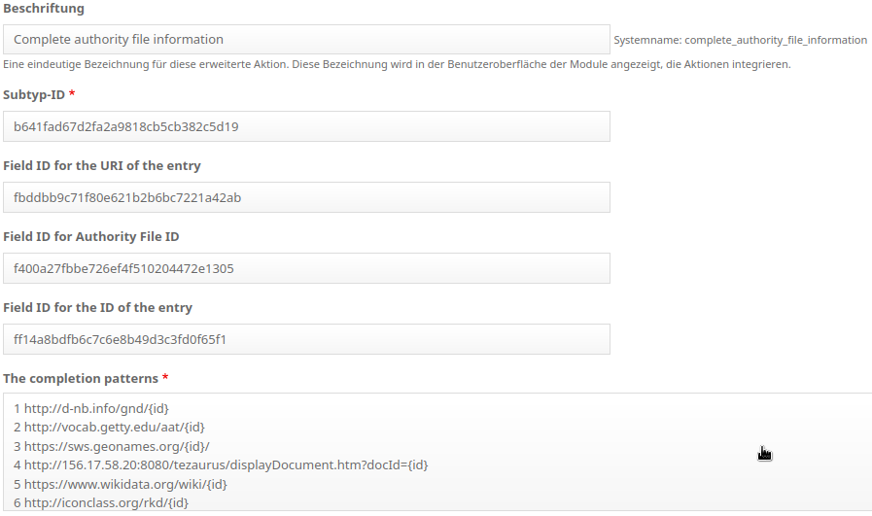The width and height of the screenshot is (872, 516).
Task: Click the 'Eine eindeutige Bezeichnung' help text
Action: [397, 64]
